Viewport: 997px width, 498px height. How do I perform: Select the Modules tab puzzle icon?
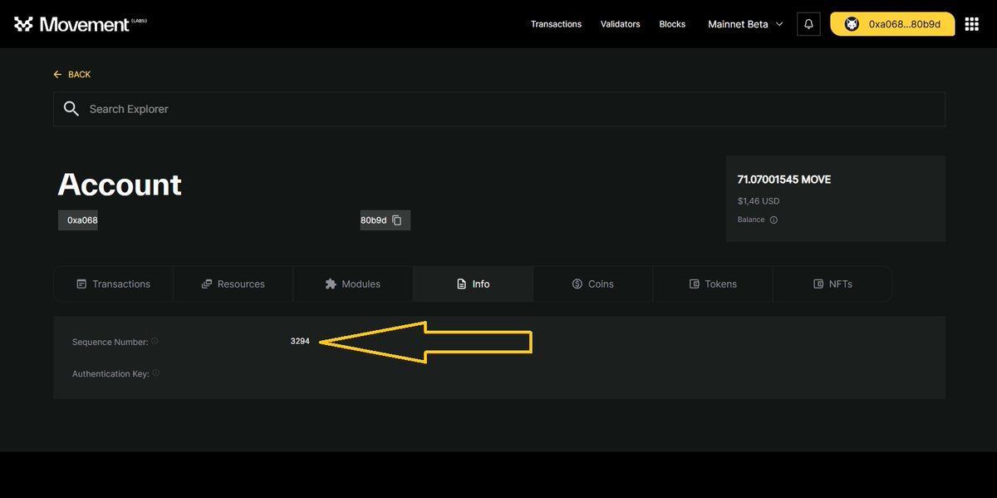(x=332, y=284)
